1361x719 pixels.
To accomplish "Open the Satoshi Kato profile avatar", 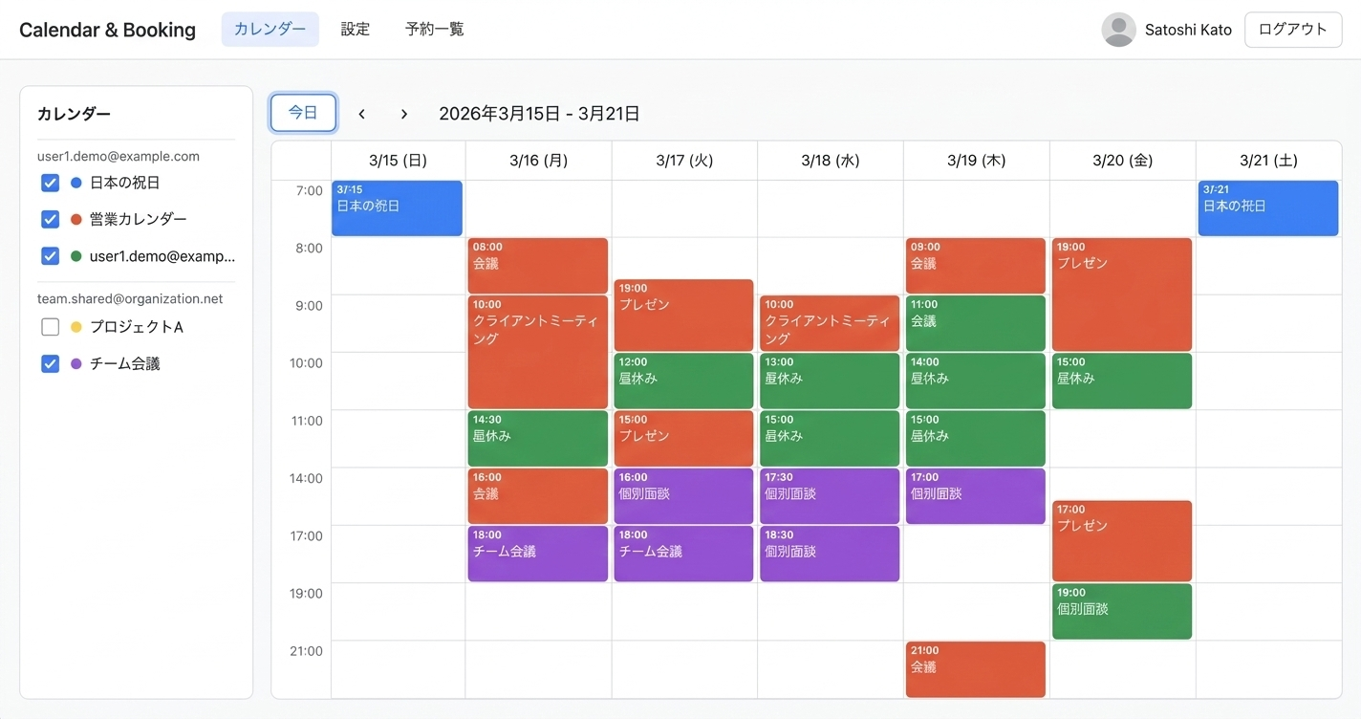I will (x=1118, y=30).
